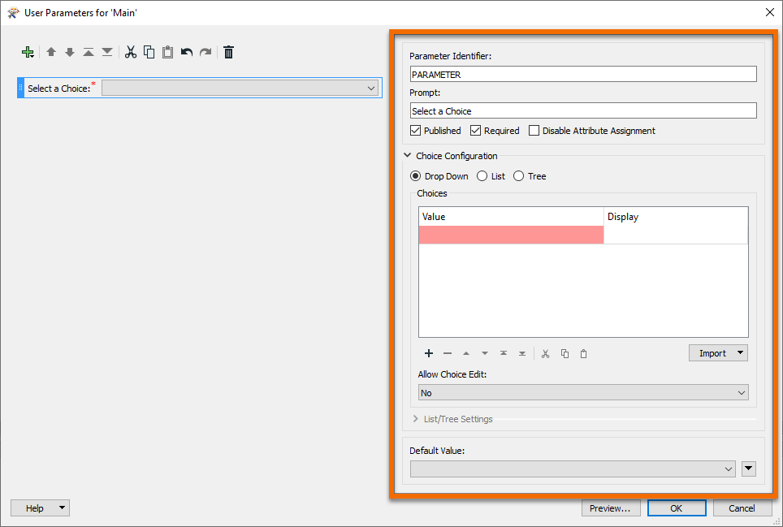Undo the last parameter change
Viewport: 783px width, 527px height.
(186, 52)
